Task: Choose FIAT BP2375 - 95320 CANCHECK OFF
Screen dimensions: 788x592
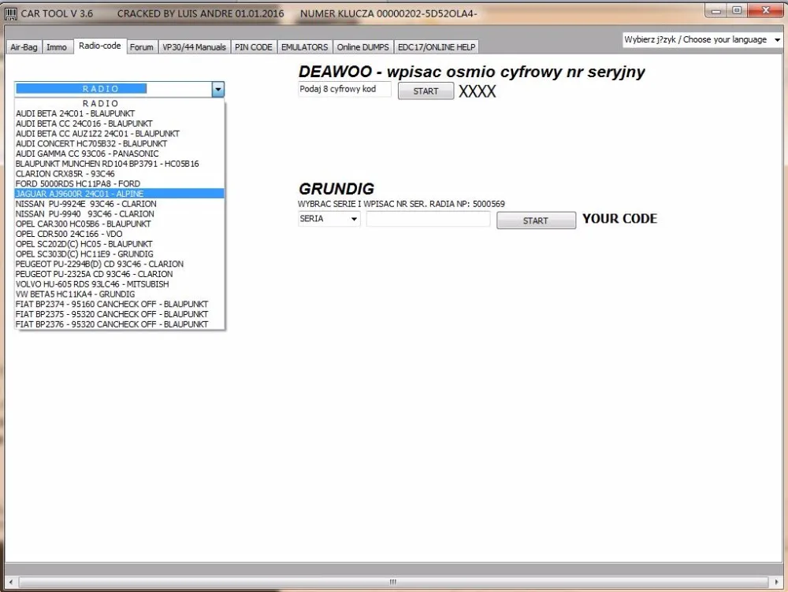Action: (120, 314)
